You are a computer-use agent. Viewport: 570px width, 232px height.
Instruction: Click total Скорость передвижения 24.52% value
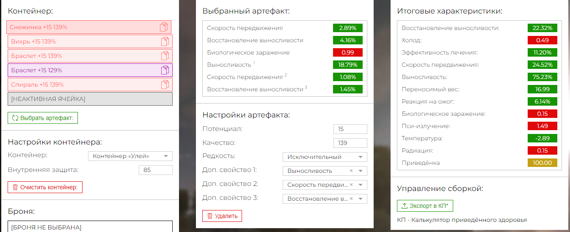click(542, 65)
